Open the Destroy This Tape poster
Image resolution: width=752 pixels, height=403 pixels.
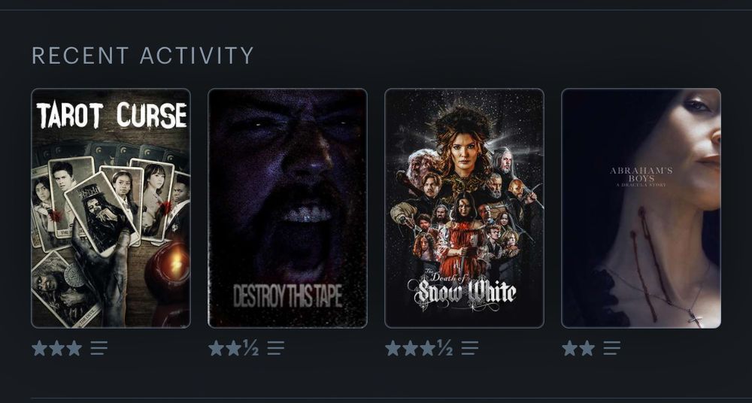pyautogui.click(x=288, y=208)
